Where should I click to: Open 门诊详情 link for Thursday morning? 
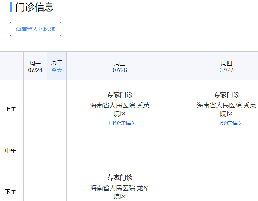pyautogui.click(x=226, y=123)
